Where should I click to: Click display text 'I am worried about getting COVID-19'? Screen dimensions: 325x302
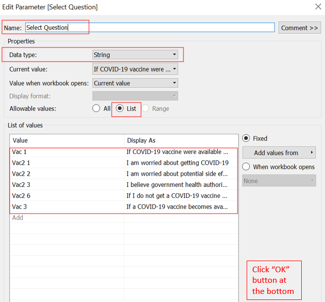point(177,163)
